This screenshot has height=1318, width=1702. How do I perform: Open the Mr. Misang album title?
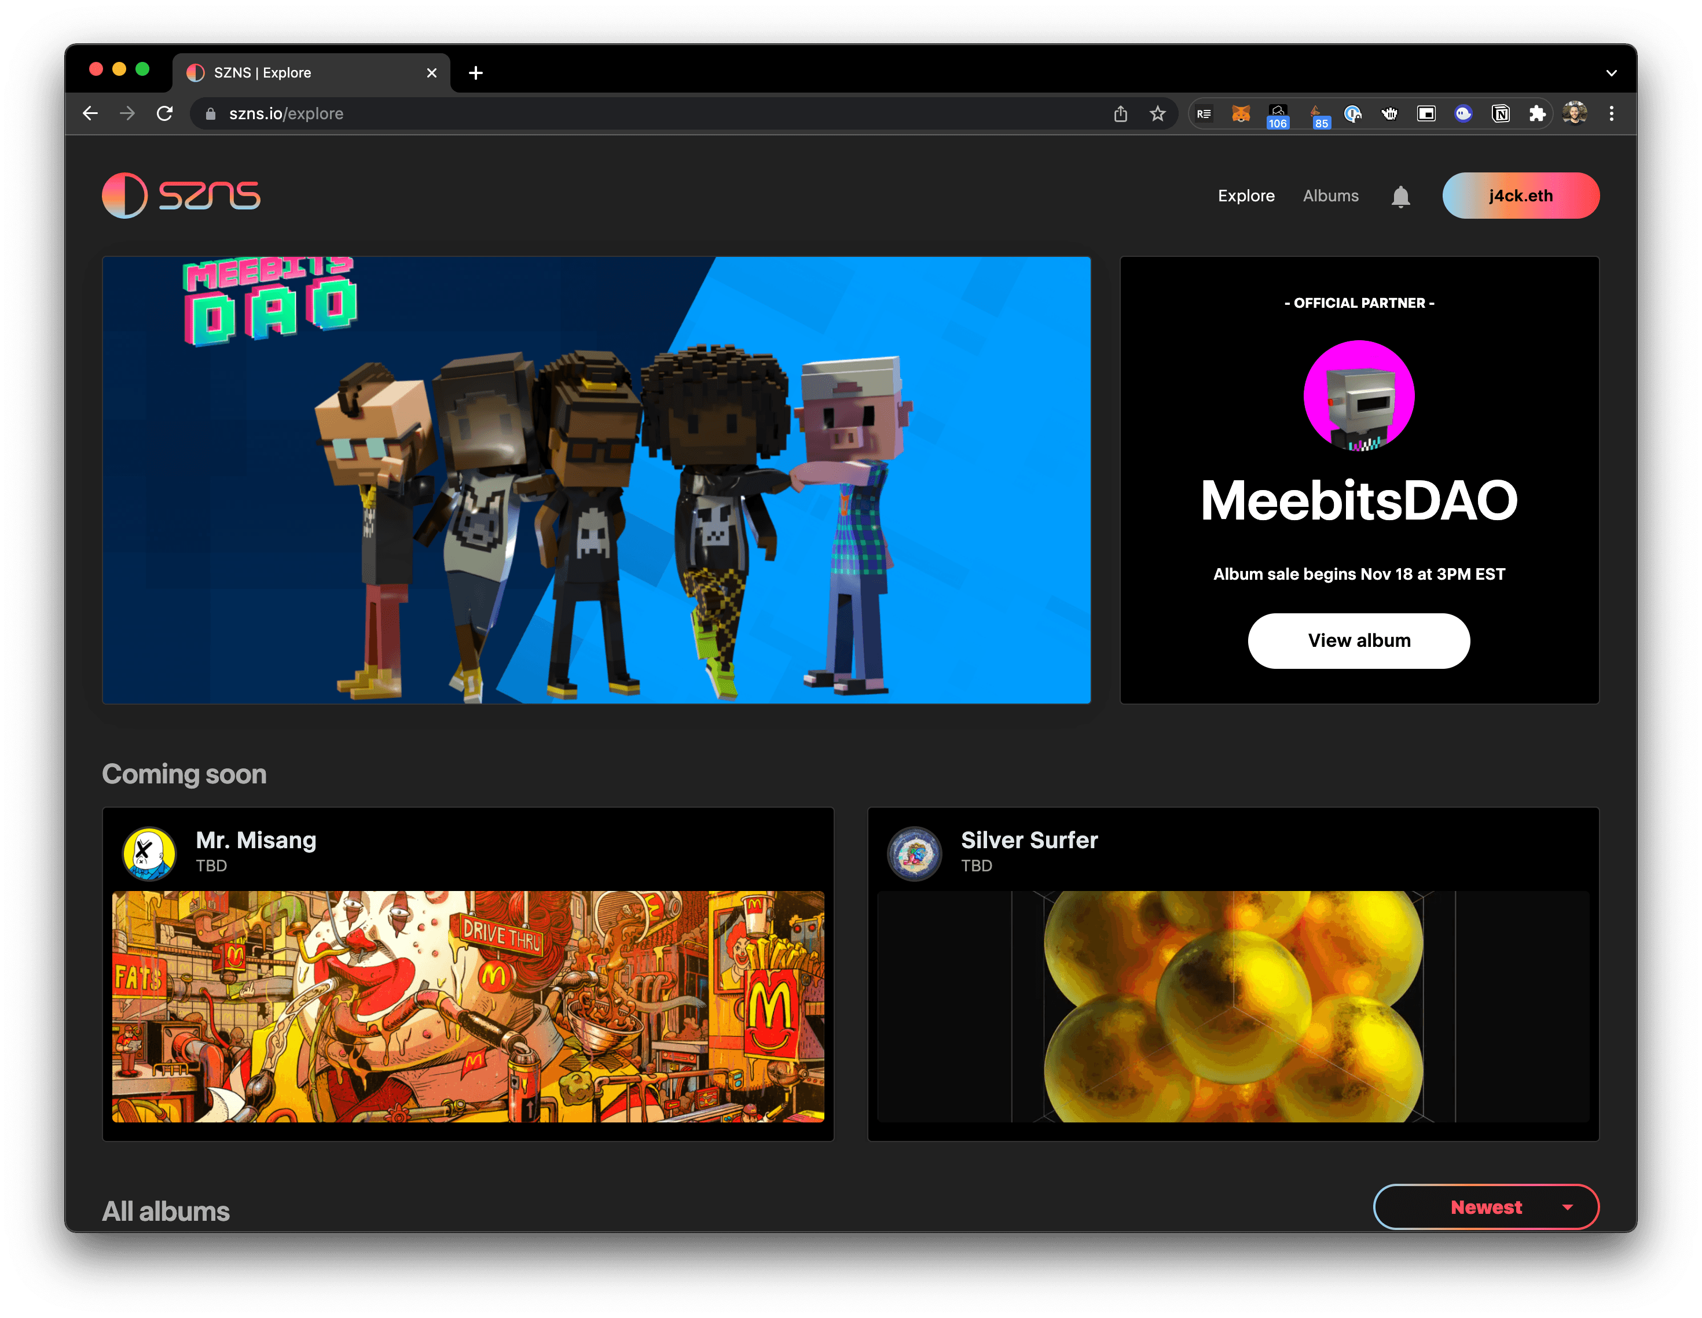256,840
